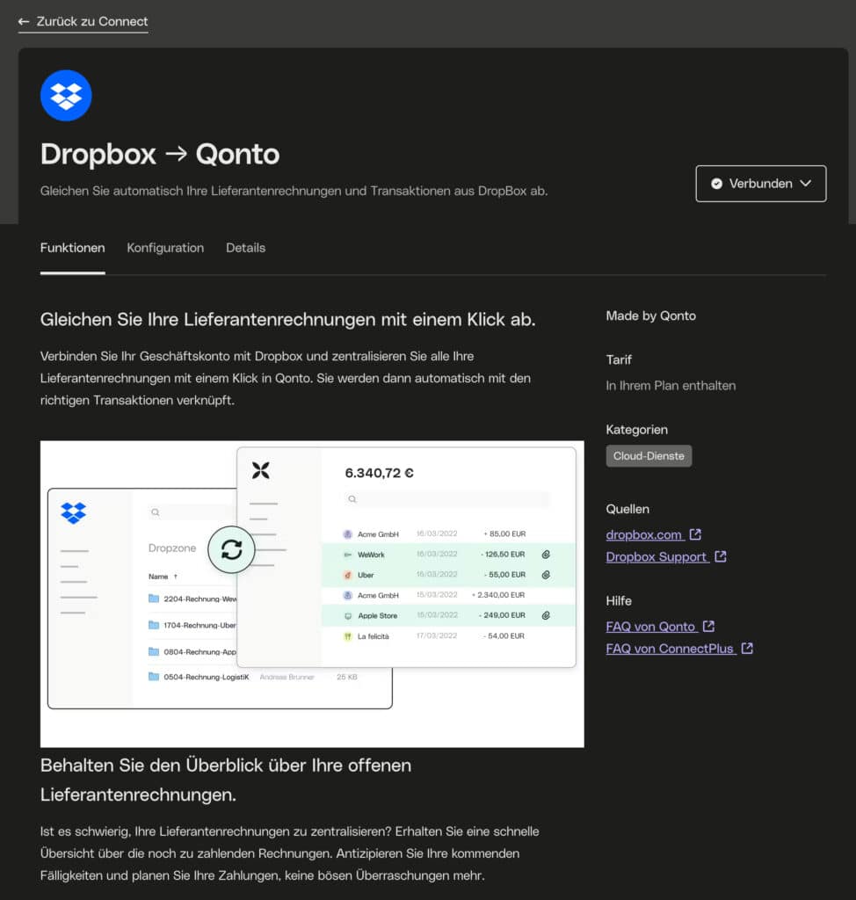Click the attachment icon on Apple Store row
This screenshot has height=900, width=856.
[x=546, y=615]
